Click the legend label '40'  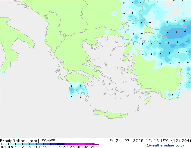pos(79,147)
